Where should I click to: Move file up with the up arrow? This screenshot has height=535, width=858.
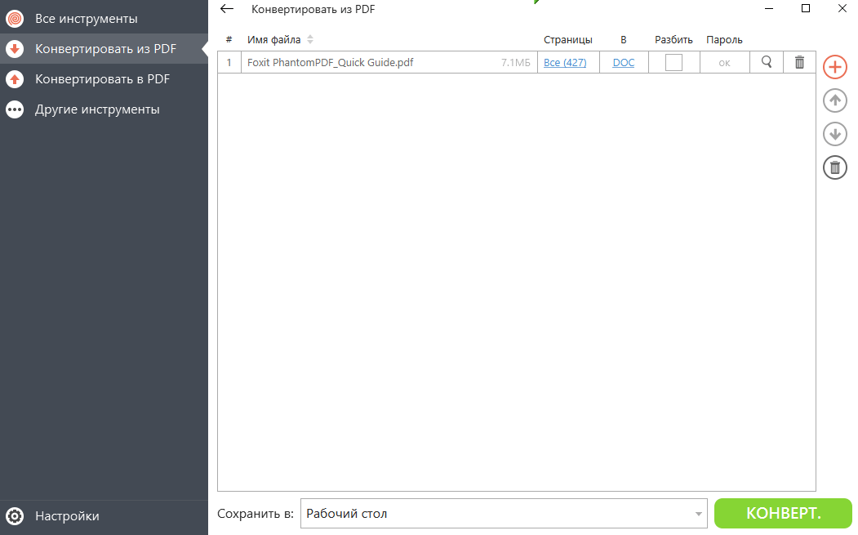835,100
